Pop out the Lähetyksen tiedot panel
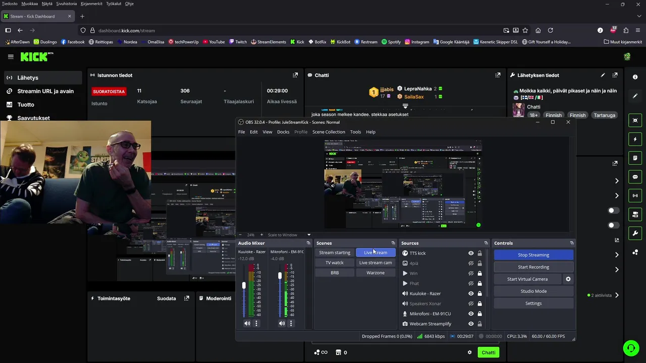646x363 pixels. pos(615,75)
